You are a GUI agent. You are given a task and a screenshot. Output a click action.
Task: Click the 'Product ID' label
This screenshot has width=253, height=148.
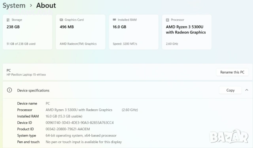pos(25,129)
